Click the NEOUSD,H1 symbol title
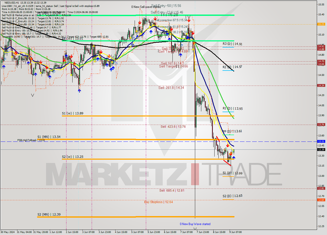Screen dimensions: 327x235 11,3
